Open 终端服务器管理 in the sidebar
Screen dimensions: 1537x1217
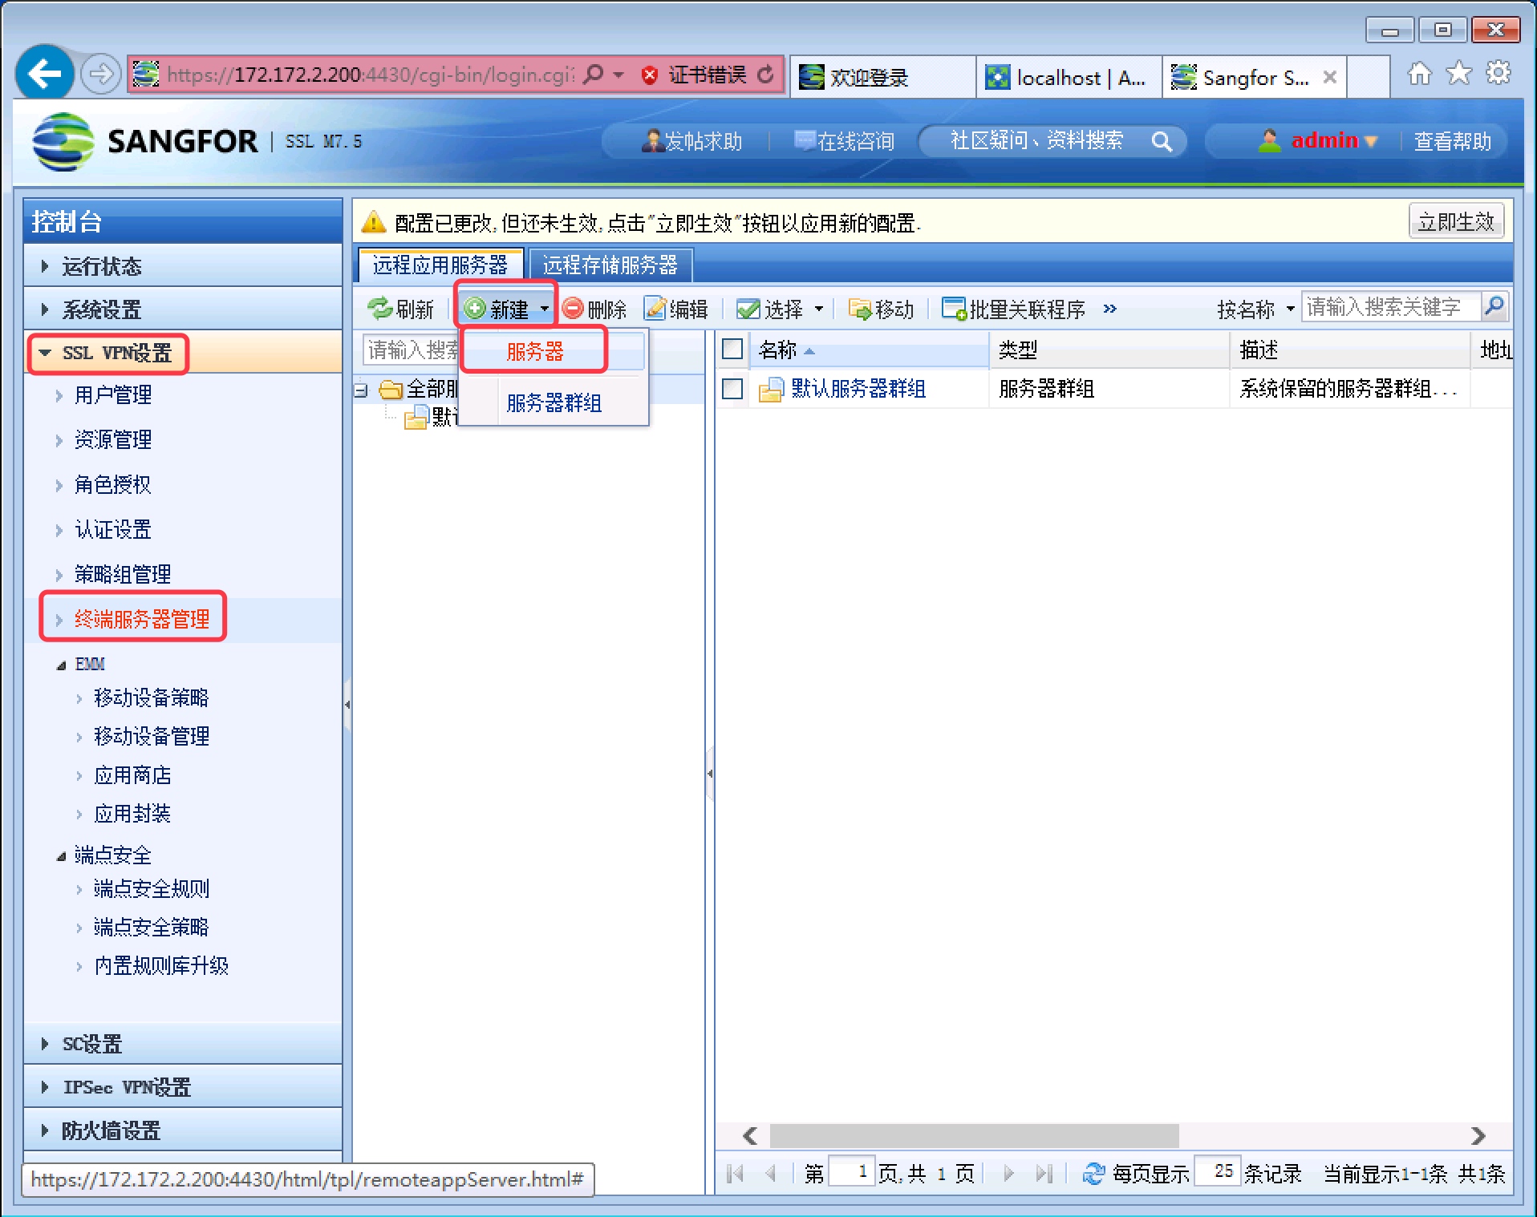pos(142,619)
